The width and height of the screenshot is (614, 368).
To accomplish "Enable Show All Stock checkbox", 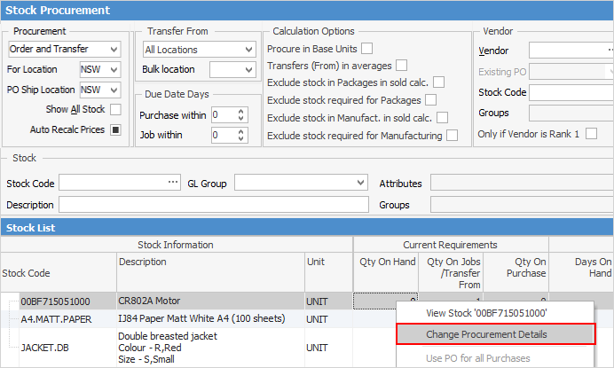I will coord(115,109).
